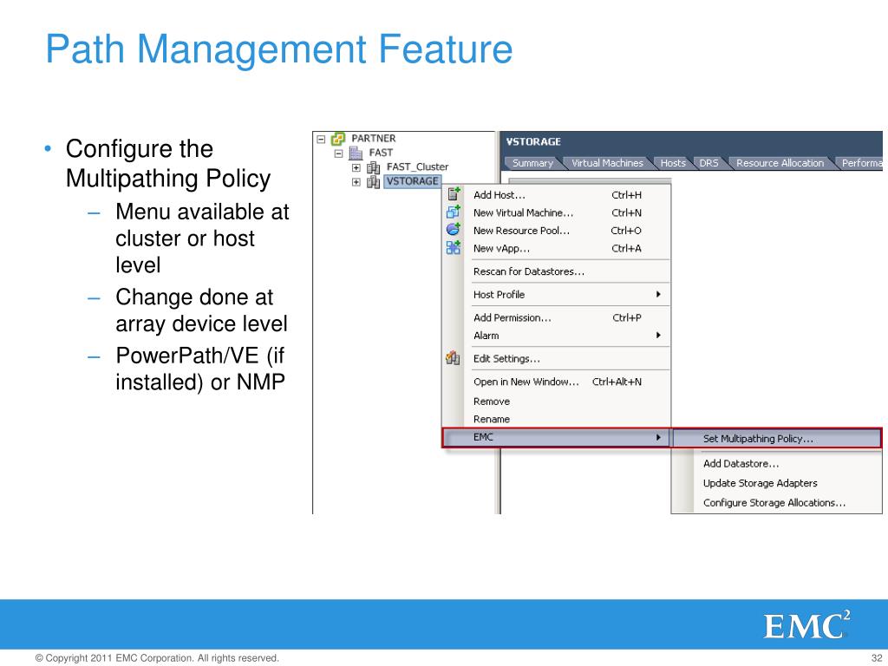Switch to the Hosts tab
The image size is (888, 666).
[673, 162]
